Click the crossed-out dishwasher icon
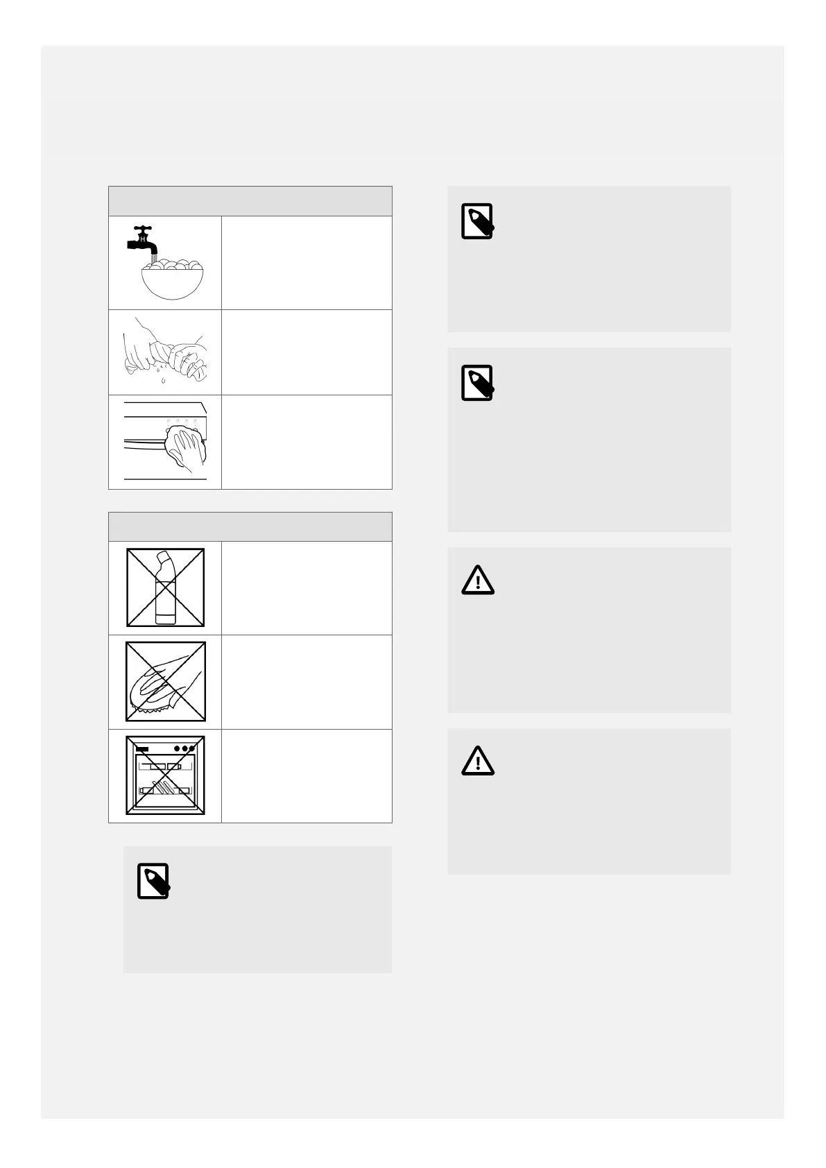The height and width of the screenshot is (1168, 826). [x=165, y=775]
